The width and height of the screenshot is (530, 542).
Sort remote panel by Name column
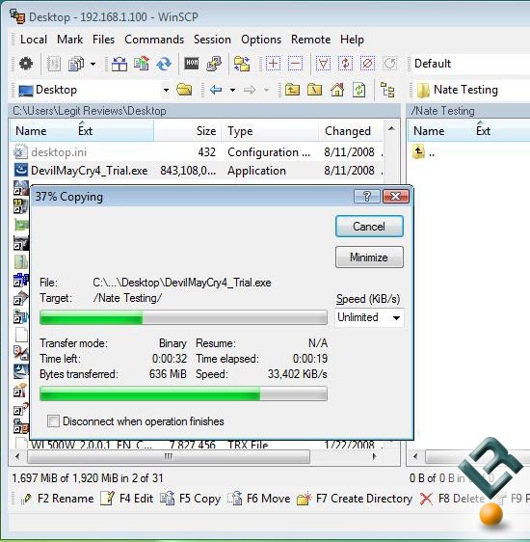(x=429, y=131)
